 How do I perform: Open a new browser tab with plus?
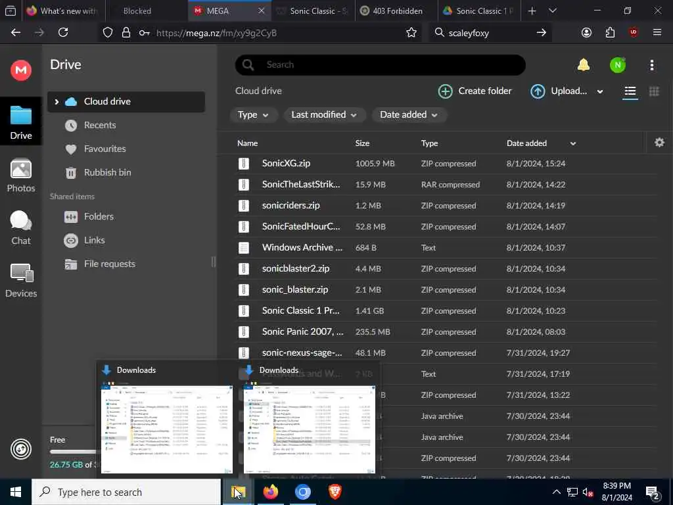point(532,11)
